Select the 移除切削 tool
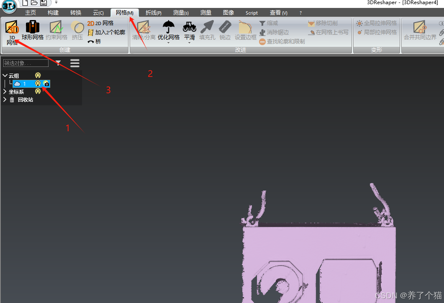 (x=323, y=23)
